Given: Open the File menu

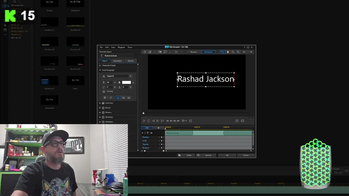Looking at the screenshot, I should (101, 47).
